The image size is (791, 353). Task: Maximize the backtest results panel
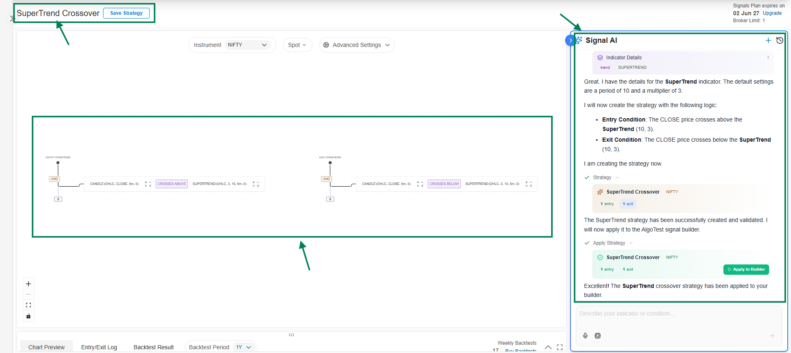559,347
